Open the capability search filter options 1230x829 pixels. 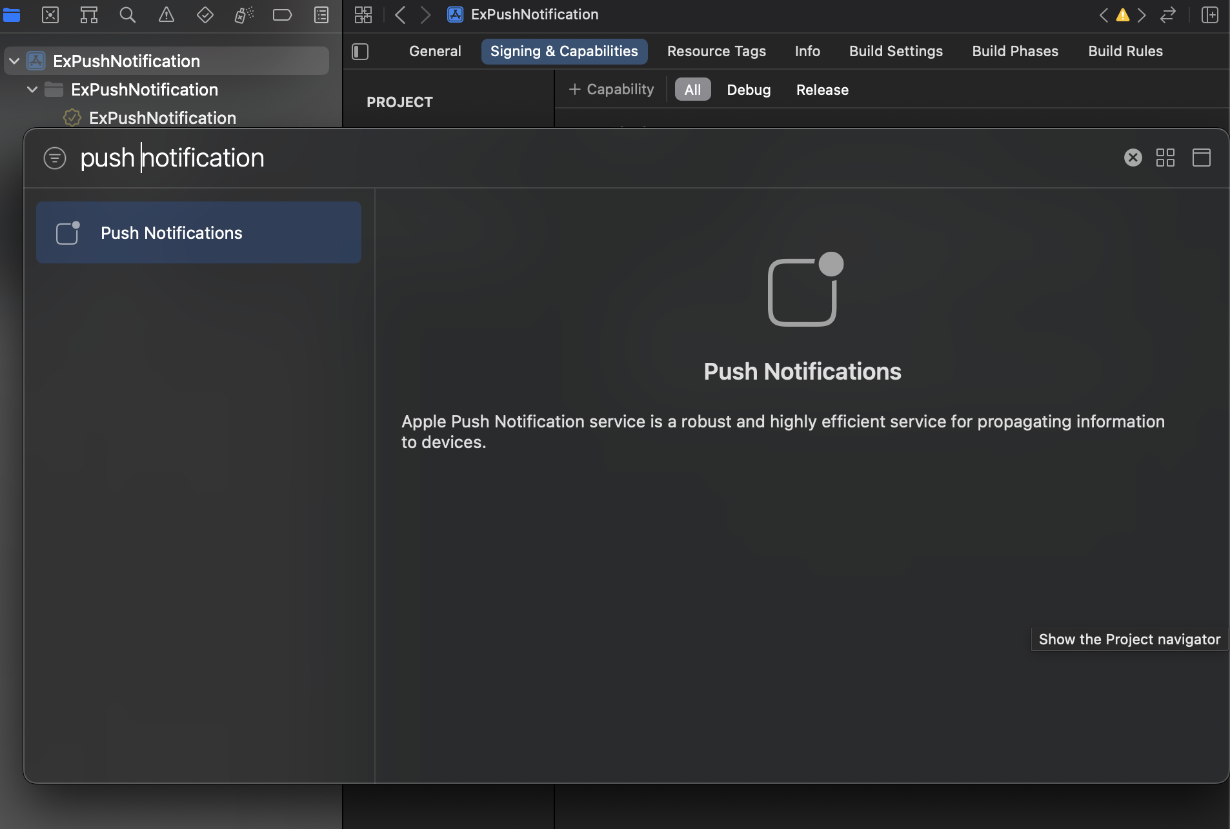[55, 158]
